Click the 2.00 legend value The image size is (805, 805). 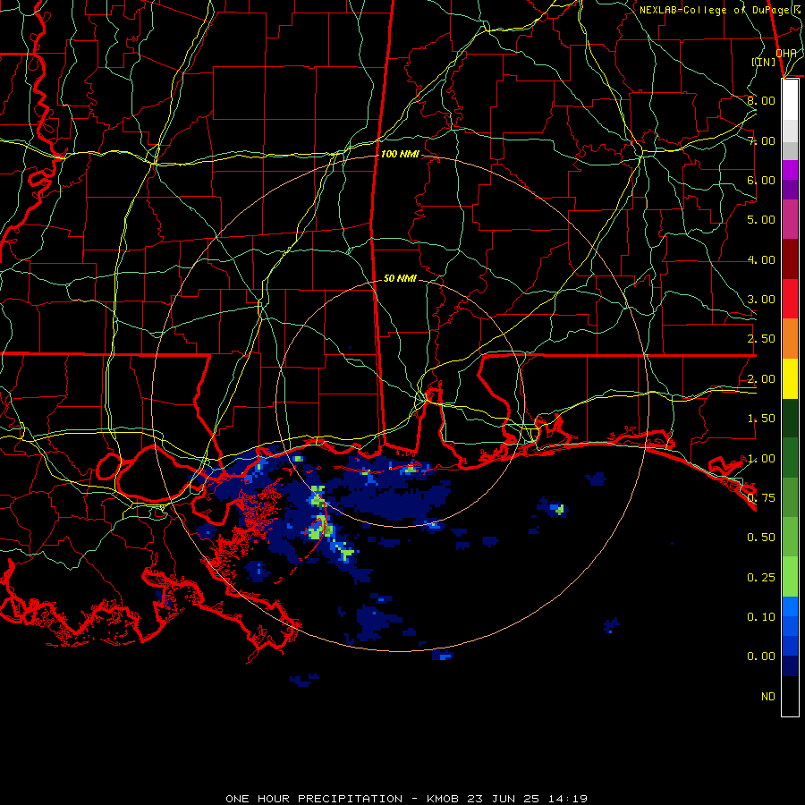[x=761, y=379]
